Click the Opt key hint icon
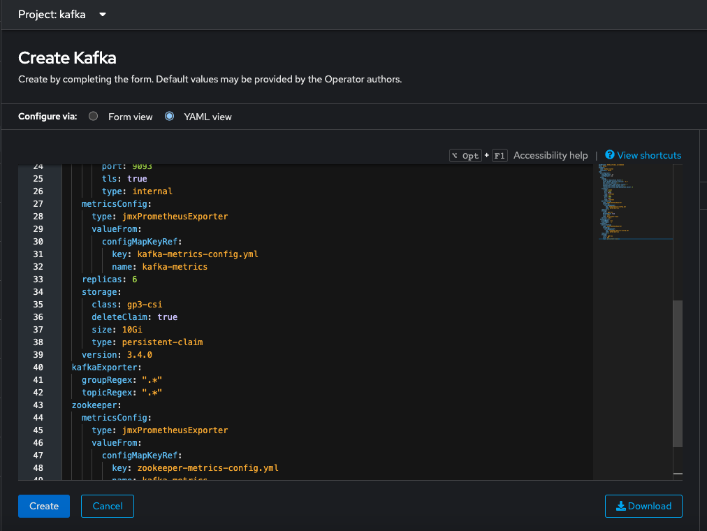The image size is (707, 531). pyautogui.click(x=465, y=156)
